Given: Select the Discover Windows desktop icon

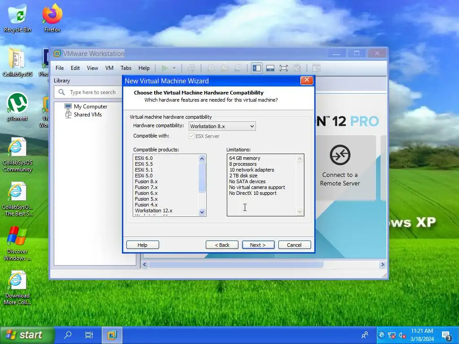Looking at the screenshot, I should click(x=17, y=243).
